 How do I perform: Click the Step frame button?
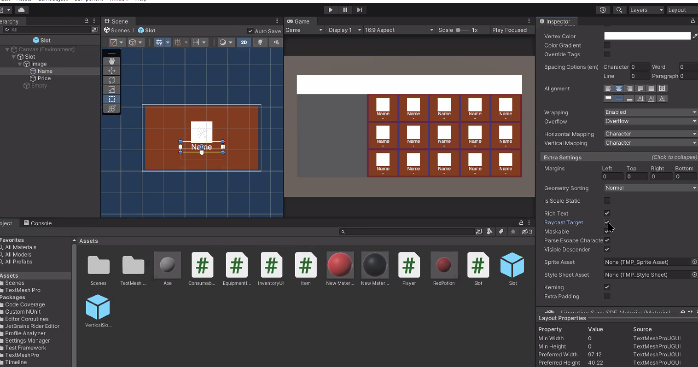tap(359, 10)
